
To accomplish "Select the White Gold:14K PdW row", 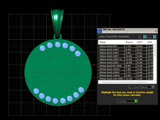I will tap(126, 79).
